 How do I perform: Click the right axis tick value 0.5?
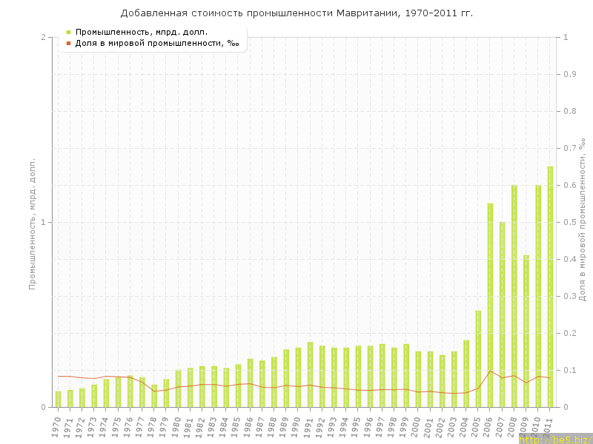pos(571,222)
